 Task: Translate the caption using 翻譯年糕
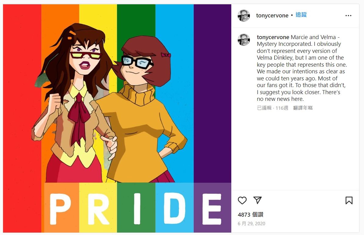pos(302,108)
